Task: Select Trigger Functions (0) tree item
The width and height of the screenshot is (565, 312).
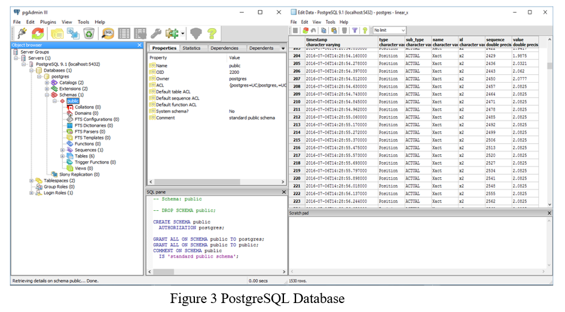Action: [x=95, y=162]
